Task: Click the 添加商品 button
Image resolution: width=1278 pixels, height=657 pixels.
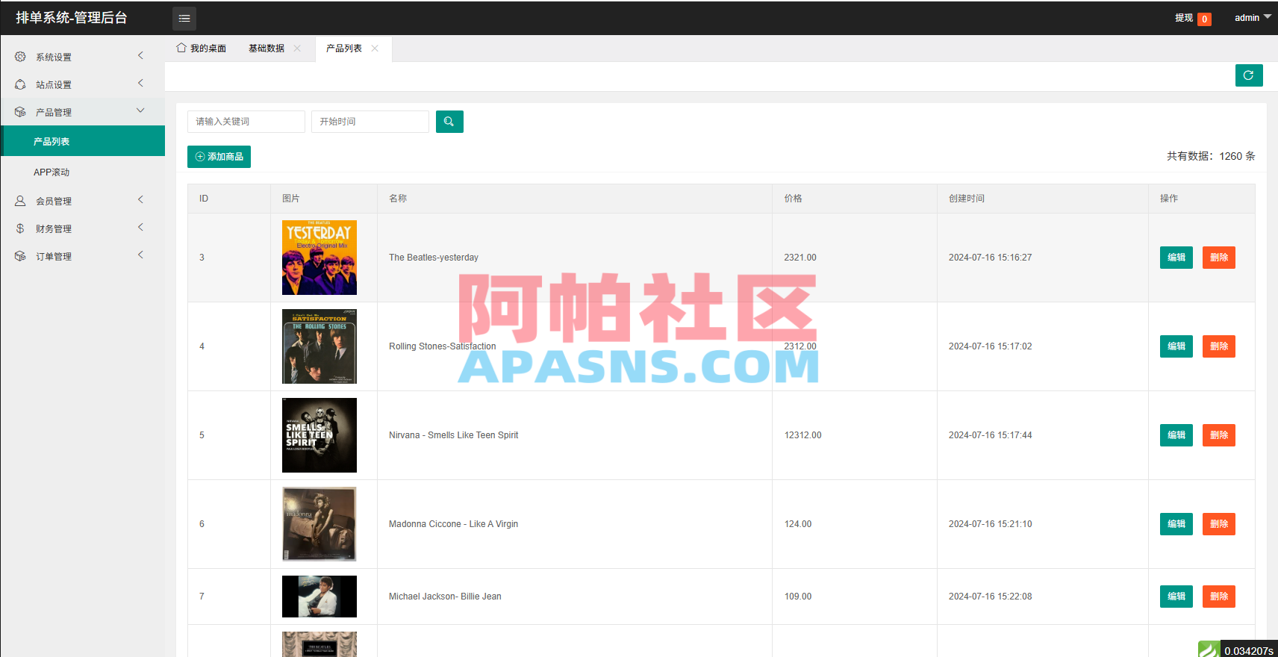Action: (x=219, y=157)
